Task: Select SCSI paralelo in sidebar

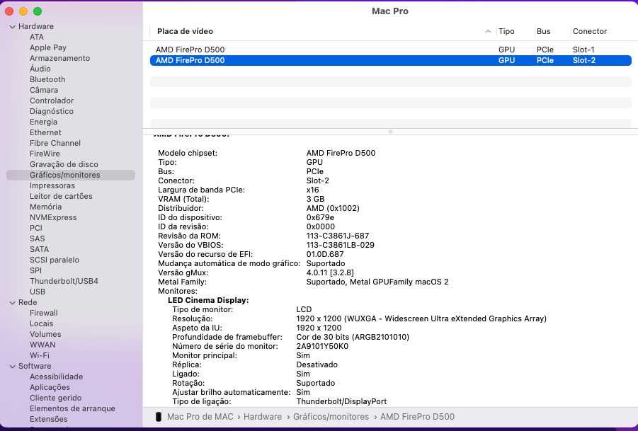Action: [55, 260]
